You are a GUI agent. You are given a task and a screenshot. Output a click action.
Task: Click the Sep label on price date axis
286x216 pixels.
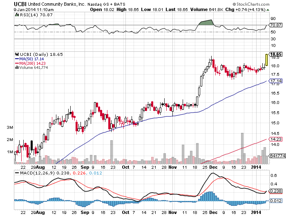(85, 167)
